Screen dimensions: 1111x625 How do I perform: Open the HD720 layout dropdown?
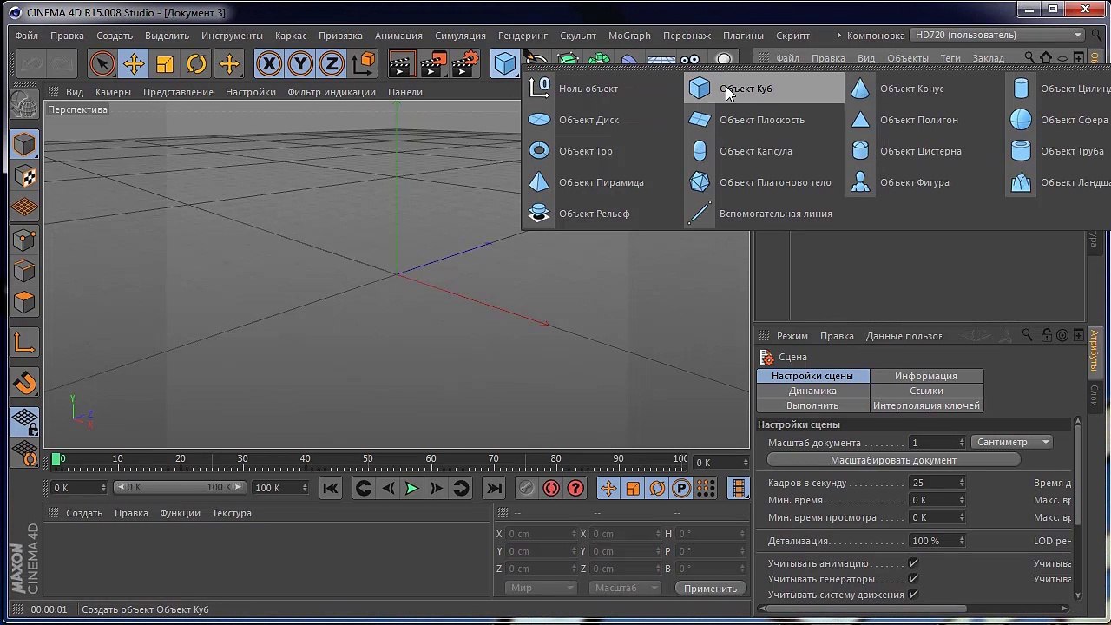coord(998,35)
